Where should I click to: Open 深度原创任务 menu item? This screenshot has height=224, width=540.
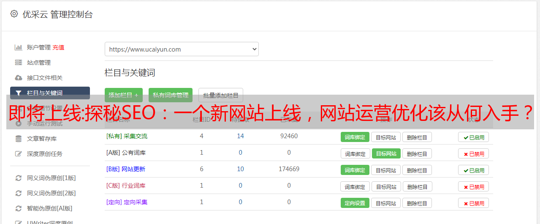coord(45,154)
